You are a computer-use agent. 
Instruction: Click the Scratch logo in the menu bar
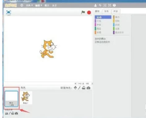11,5
